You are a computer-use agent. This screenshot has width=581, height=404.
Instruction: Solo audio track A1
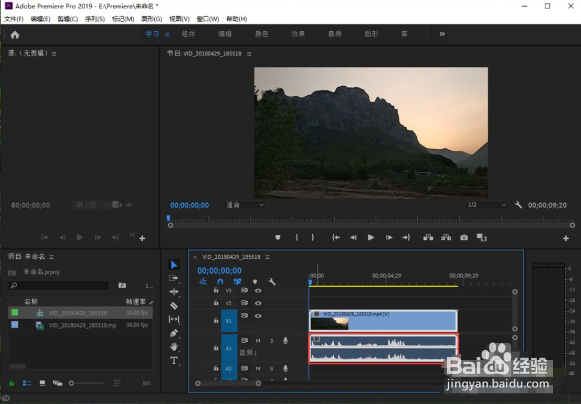click(x=272, y=341)
